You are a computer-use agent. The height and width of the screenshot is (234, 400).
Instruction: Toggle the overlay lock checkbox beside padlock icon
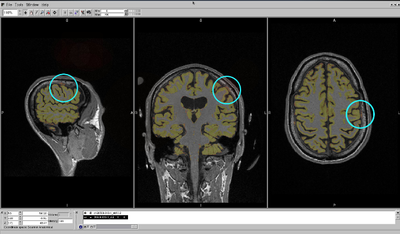pyautogui.click(x=94, y=227)
